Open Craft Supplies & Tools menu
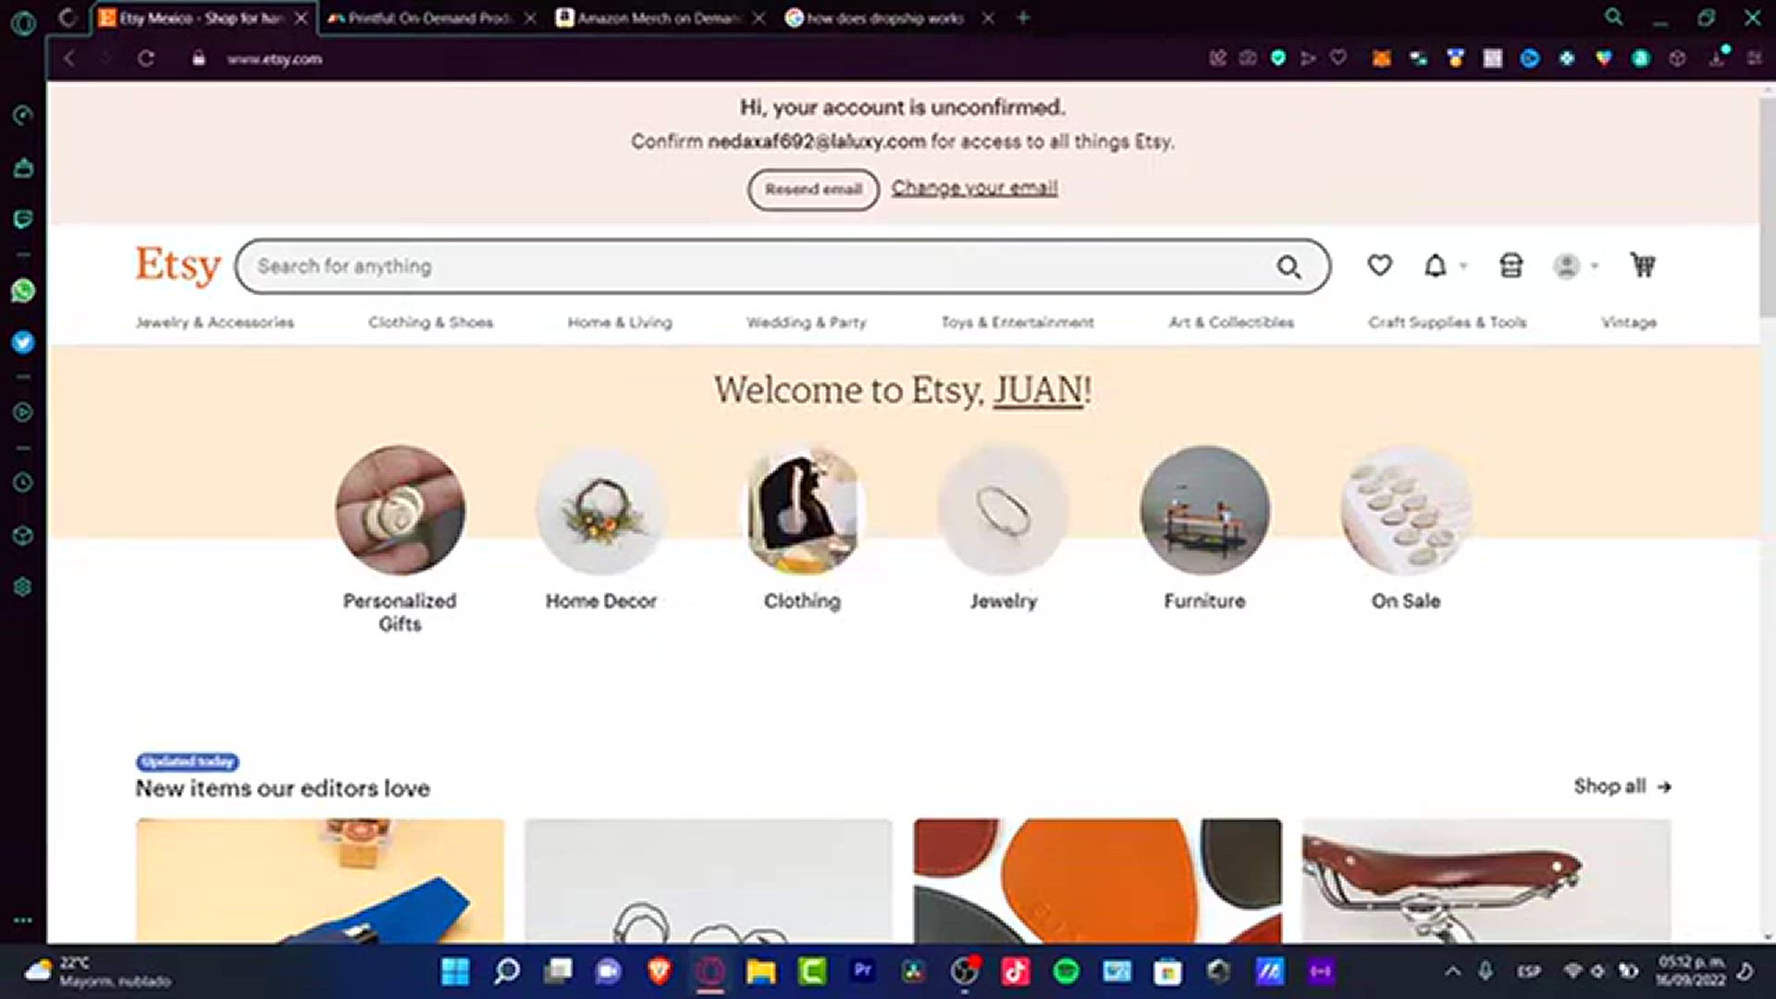This screenshot has height=999, width=1776. [1448, 322]
